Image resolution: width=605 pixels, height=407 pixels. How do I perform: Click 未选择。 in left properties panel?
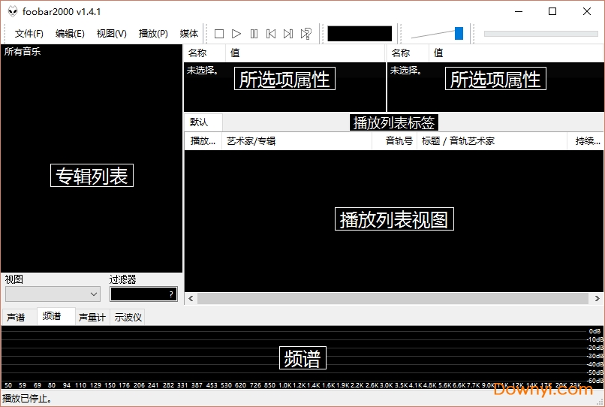(203, 71)
